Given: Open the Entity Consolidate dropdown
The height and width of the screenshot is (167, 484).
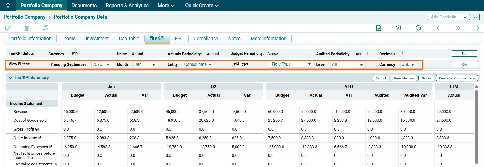Looking at the screenshot, I should click(x=198, y=64).
